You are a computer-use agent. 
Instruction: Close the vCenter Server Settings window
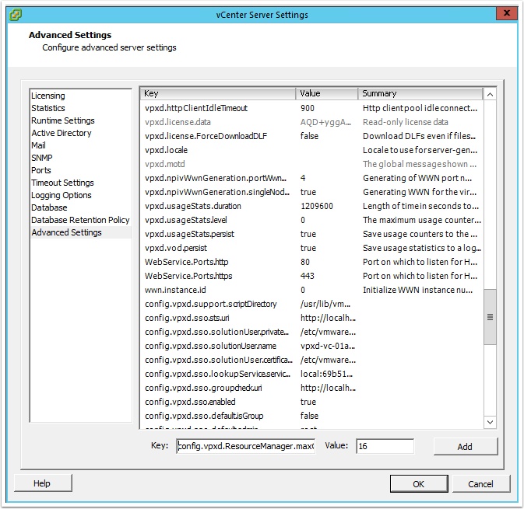(507, 13)
